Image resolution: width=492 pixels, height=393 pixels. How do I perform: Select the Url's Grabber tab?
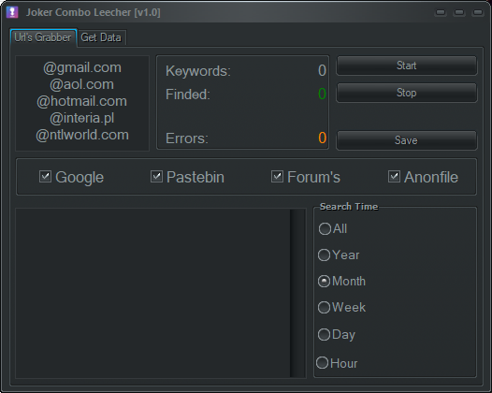tap(43, 37)
